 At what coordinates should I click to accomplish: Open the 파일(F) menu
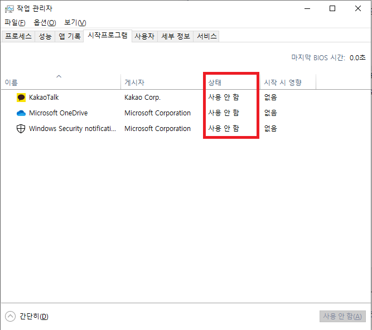(15, 23)
